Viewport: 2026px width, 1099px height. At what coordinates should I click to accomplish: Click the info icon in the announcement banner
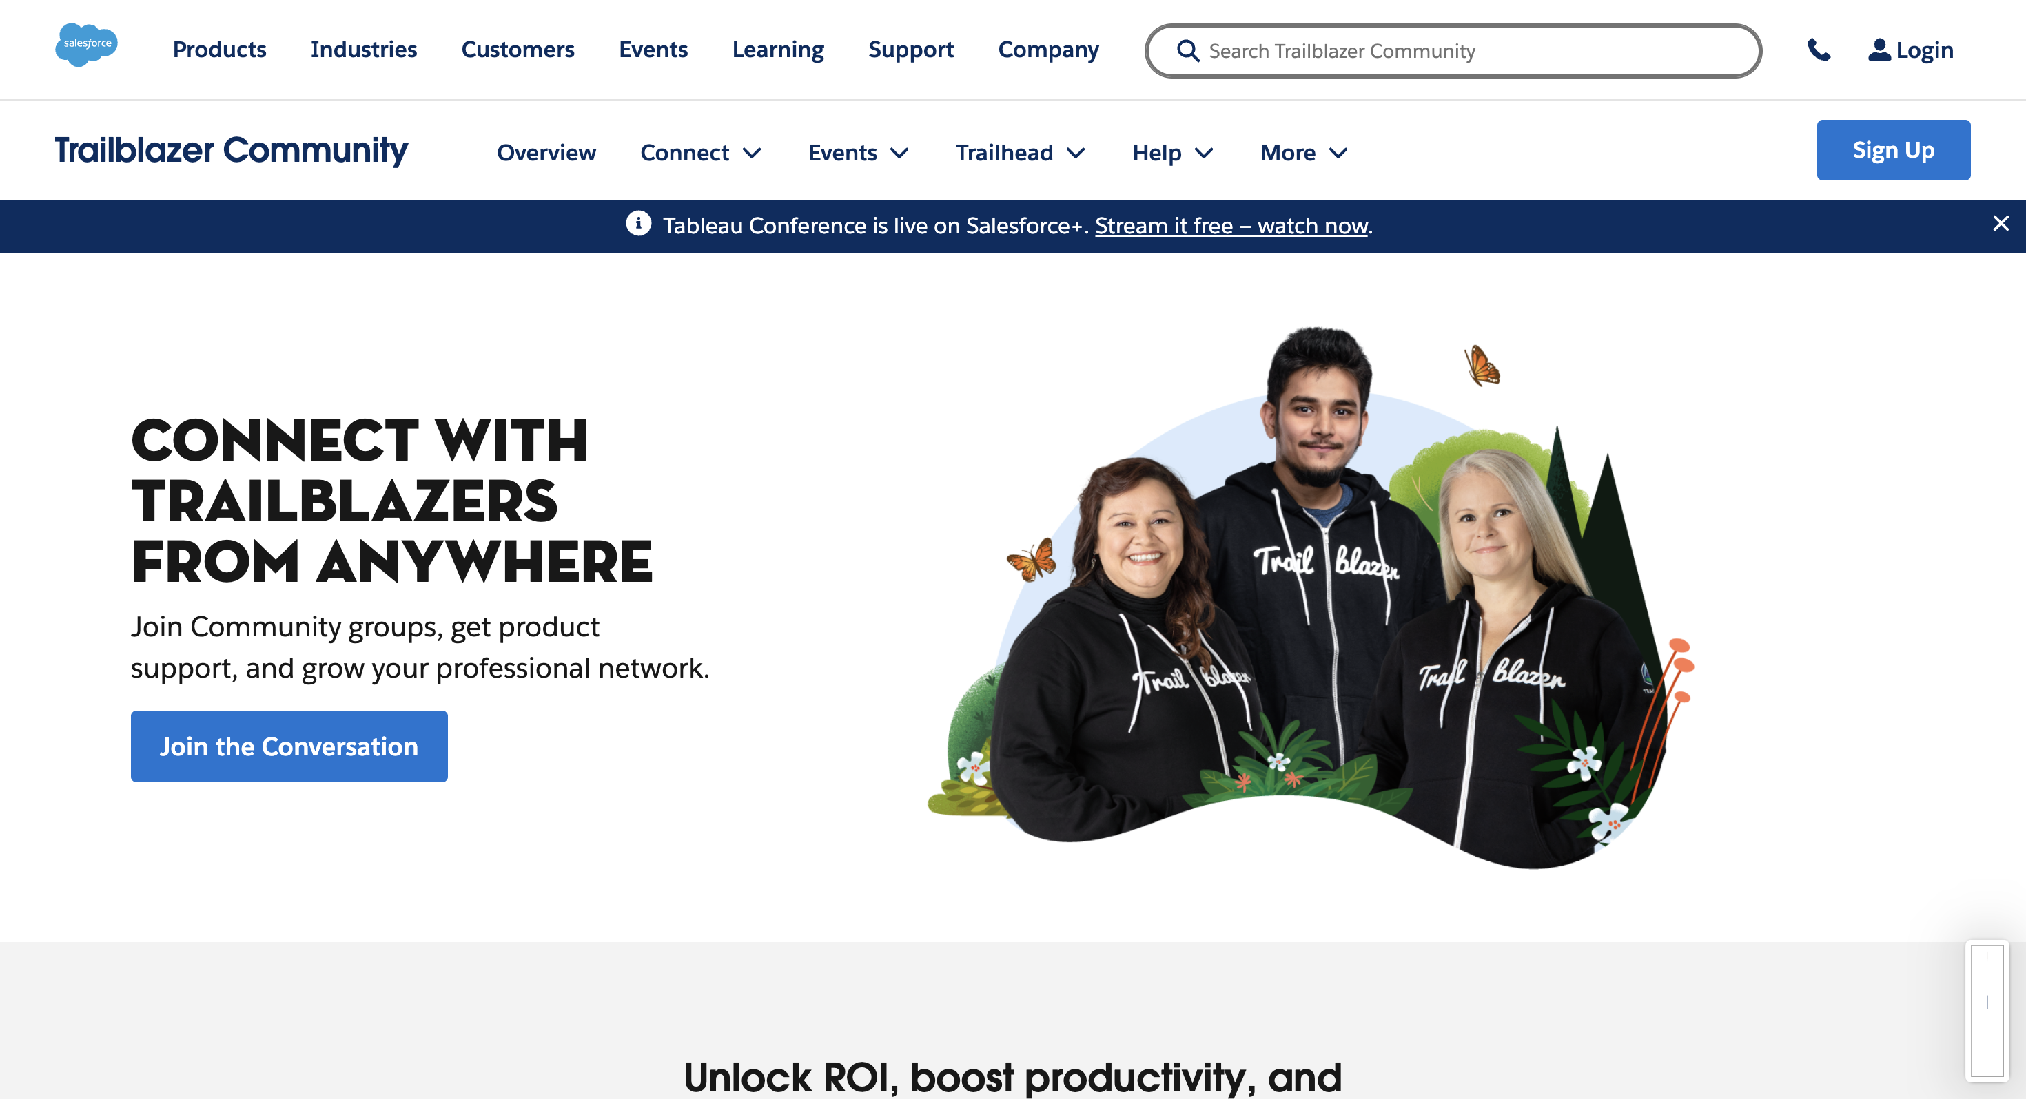tap(638, 224)
